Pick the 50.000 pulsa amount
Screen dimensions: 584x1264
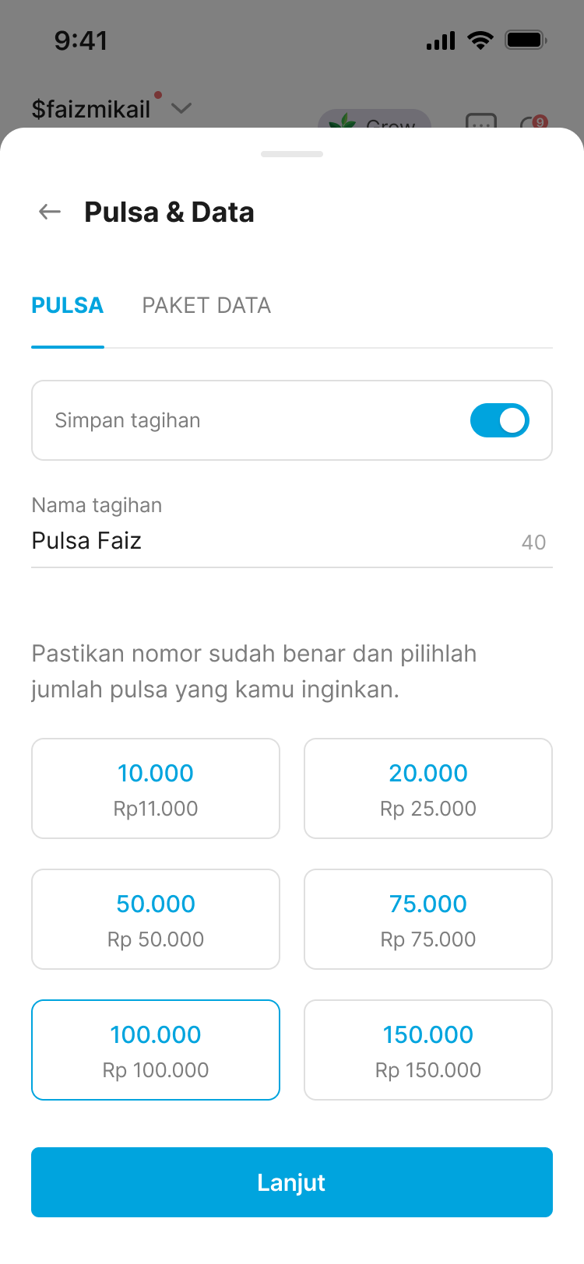(x=156, y=919)
